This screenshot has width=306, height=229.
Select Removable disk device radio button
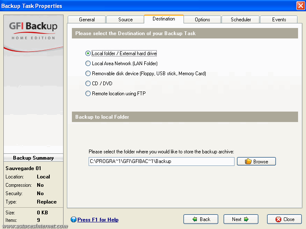[88, 74]
